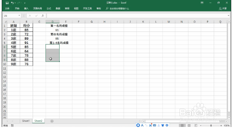Click cell A2 containing 1班
Image resolution: width=234 pixels, height=128 pixels.
pos(14,30)
